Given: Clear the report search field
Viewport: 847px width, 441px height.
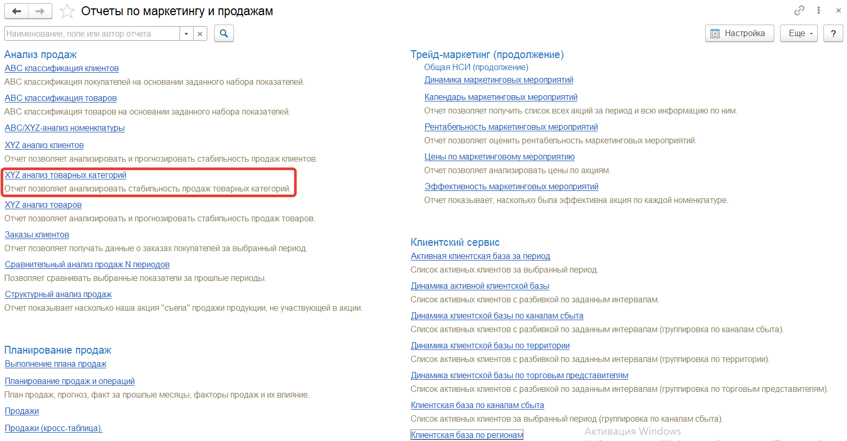Looking at the screenshot, I should (200, 34).
